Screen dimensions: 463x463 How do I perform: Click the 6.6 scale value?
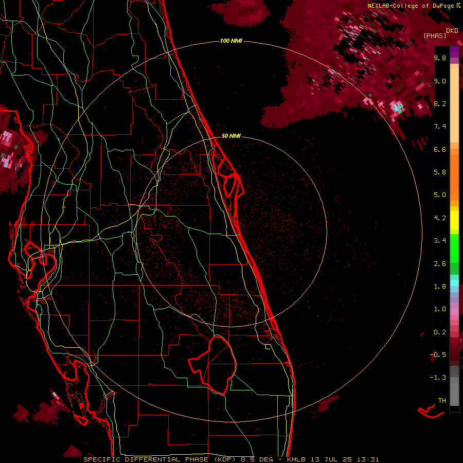click(440, 149)
